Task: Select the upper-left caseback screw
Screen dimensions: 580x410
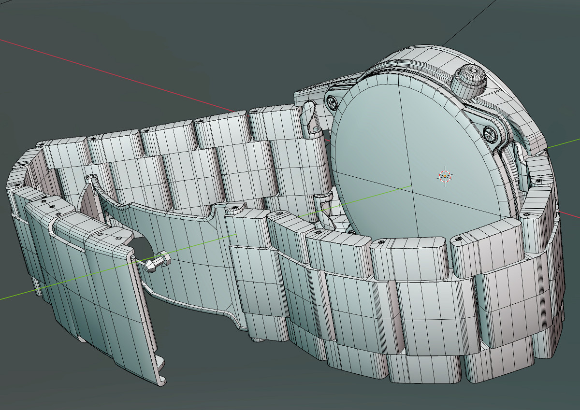Action: click(333, 101)
